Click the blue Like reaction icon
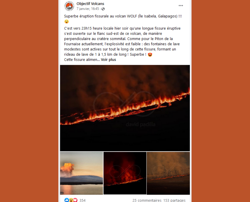Image resolution: width=250 pixels, height=202 pixels. pyautogui.click(x=67, y=200)
